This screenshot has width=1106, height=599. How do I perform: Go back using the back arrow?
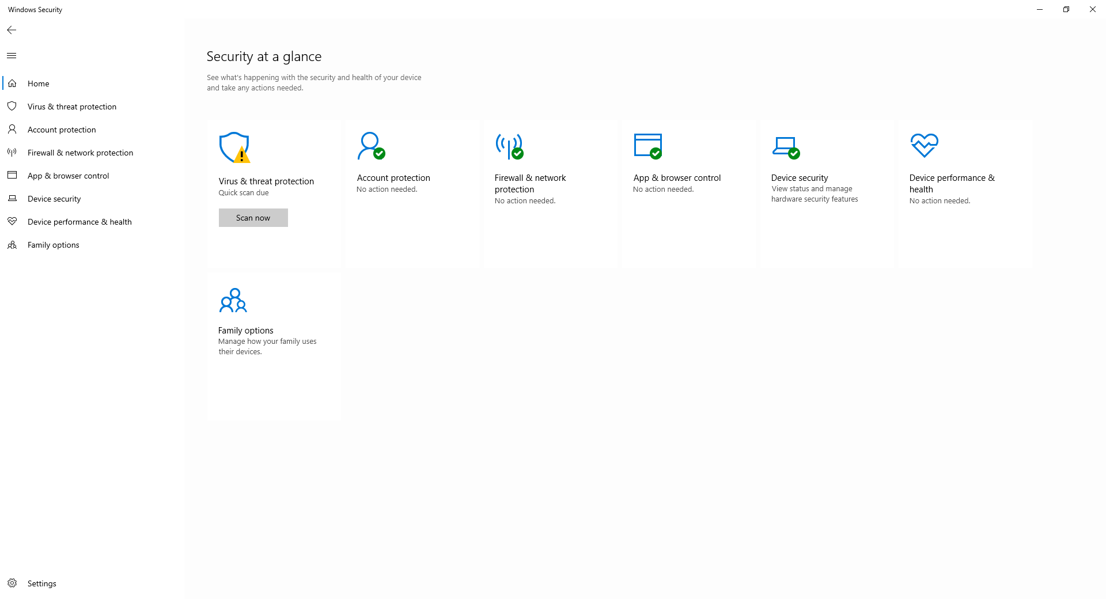point(12,30)
